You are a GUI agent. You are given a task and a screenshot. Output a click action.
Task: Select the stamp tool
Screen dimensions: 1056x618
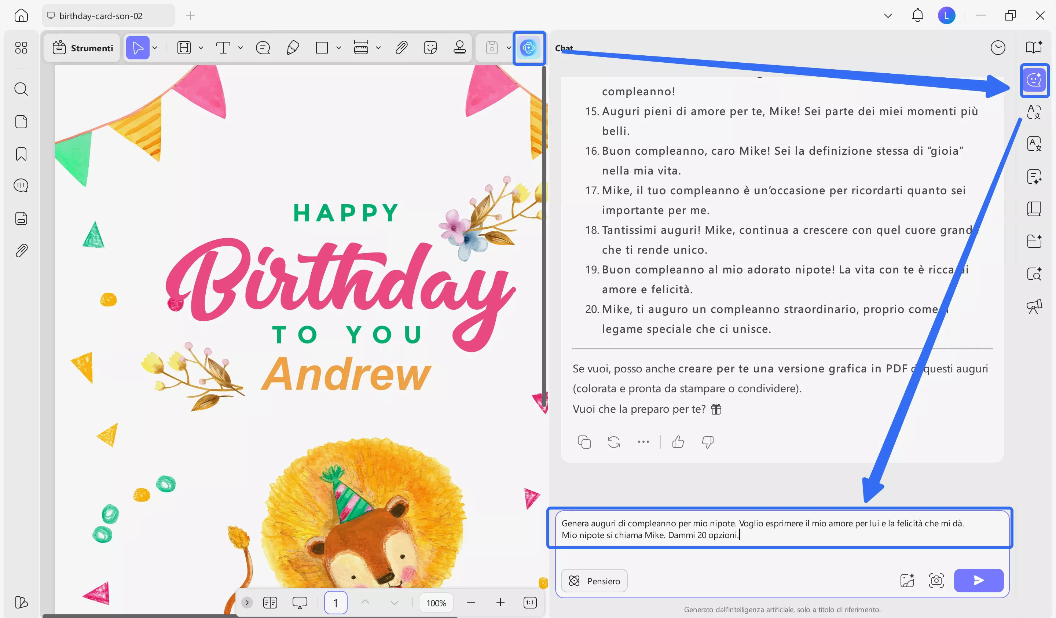[460, 48]
